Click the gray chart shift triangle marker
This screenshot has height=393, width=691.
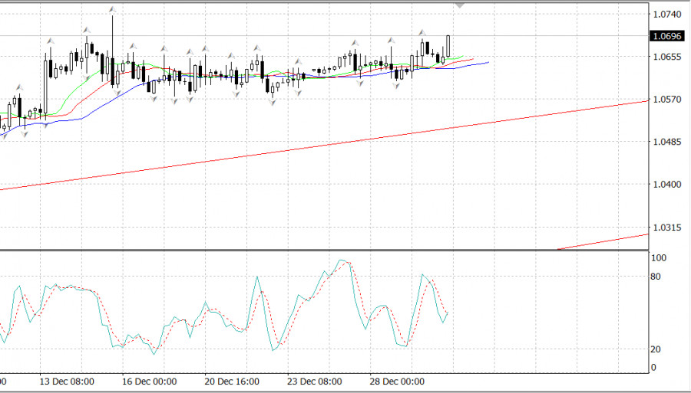pyautogui.click(x=460, y=5)
